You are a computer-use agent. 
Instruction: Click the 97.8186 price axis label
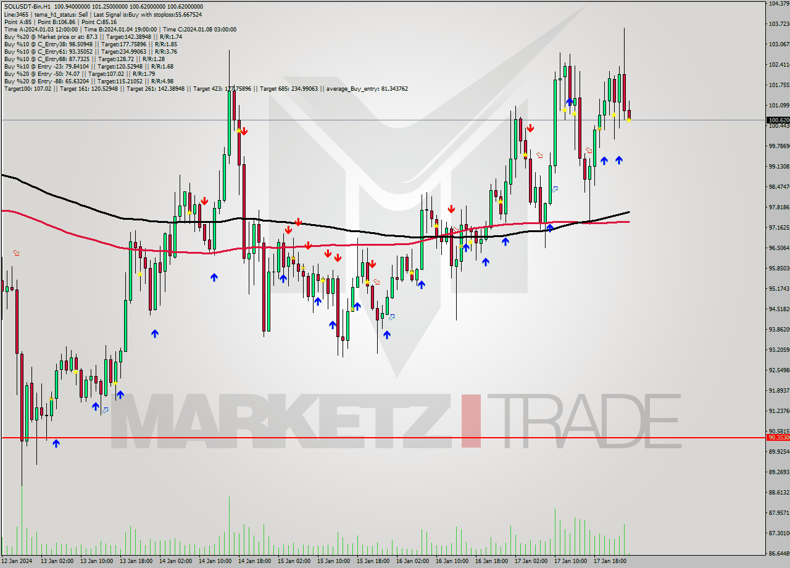tap(779, 207)
